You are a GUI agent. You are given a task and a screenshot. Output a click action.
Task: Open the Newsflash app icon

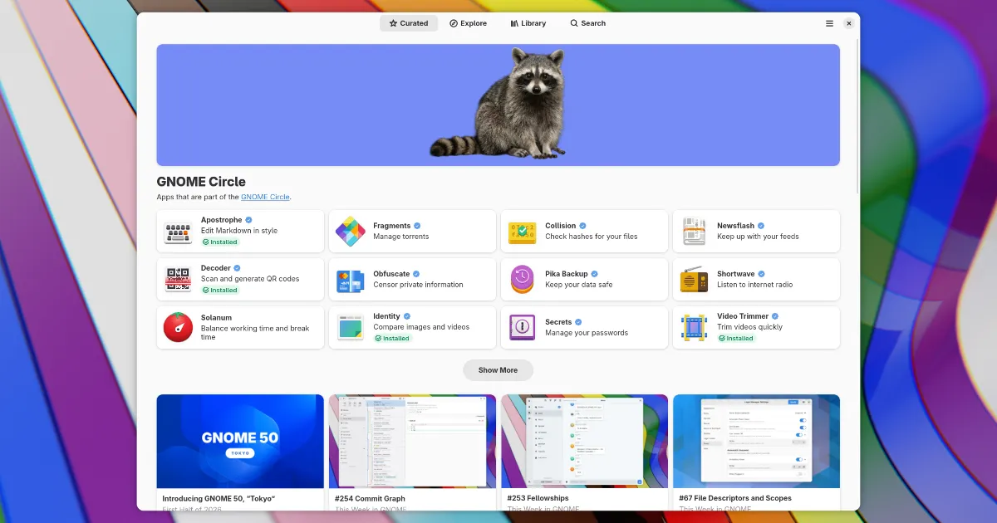pyautogui.click(x=695, y=231)
